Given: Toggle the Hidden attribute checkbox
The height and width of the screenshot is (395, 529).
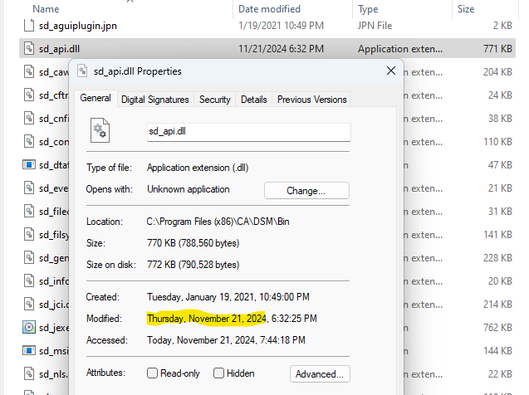Looking at the screenshot, I should click(218, 373).
